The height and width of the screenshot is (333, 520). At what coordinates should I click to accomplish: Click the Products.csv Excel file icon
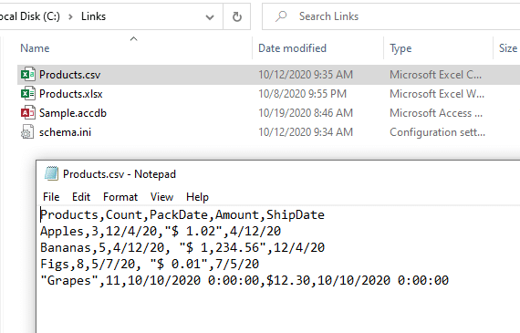click(27, 75)
